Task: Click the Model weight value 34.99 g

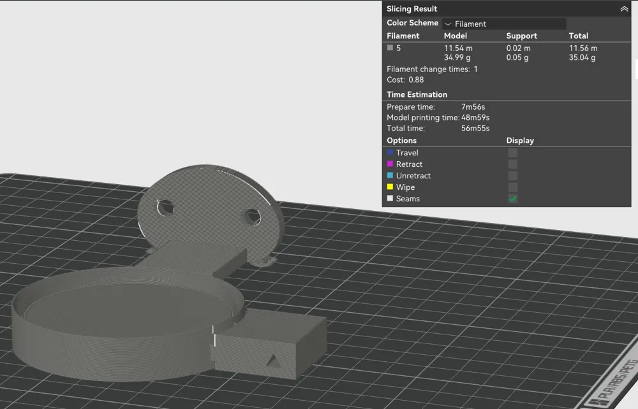Action: pos(457,57)
